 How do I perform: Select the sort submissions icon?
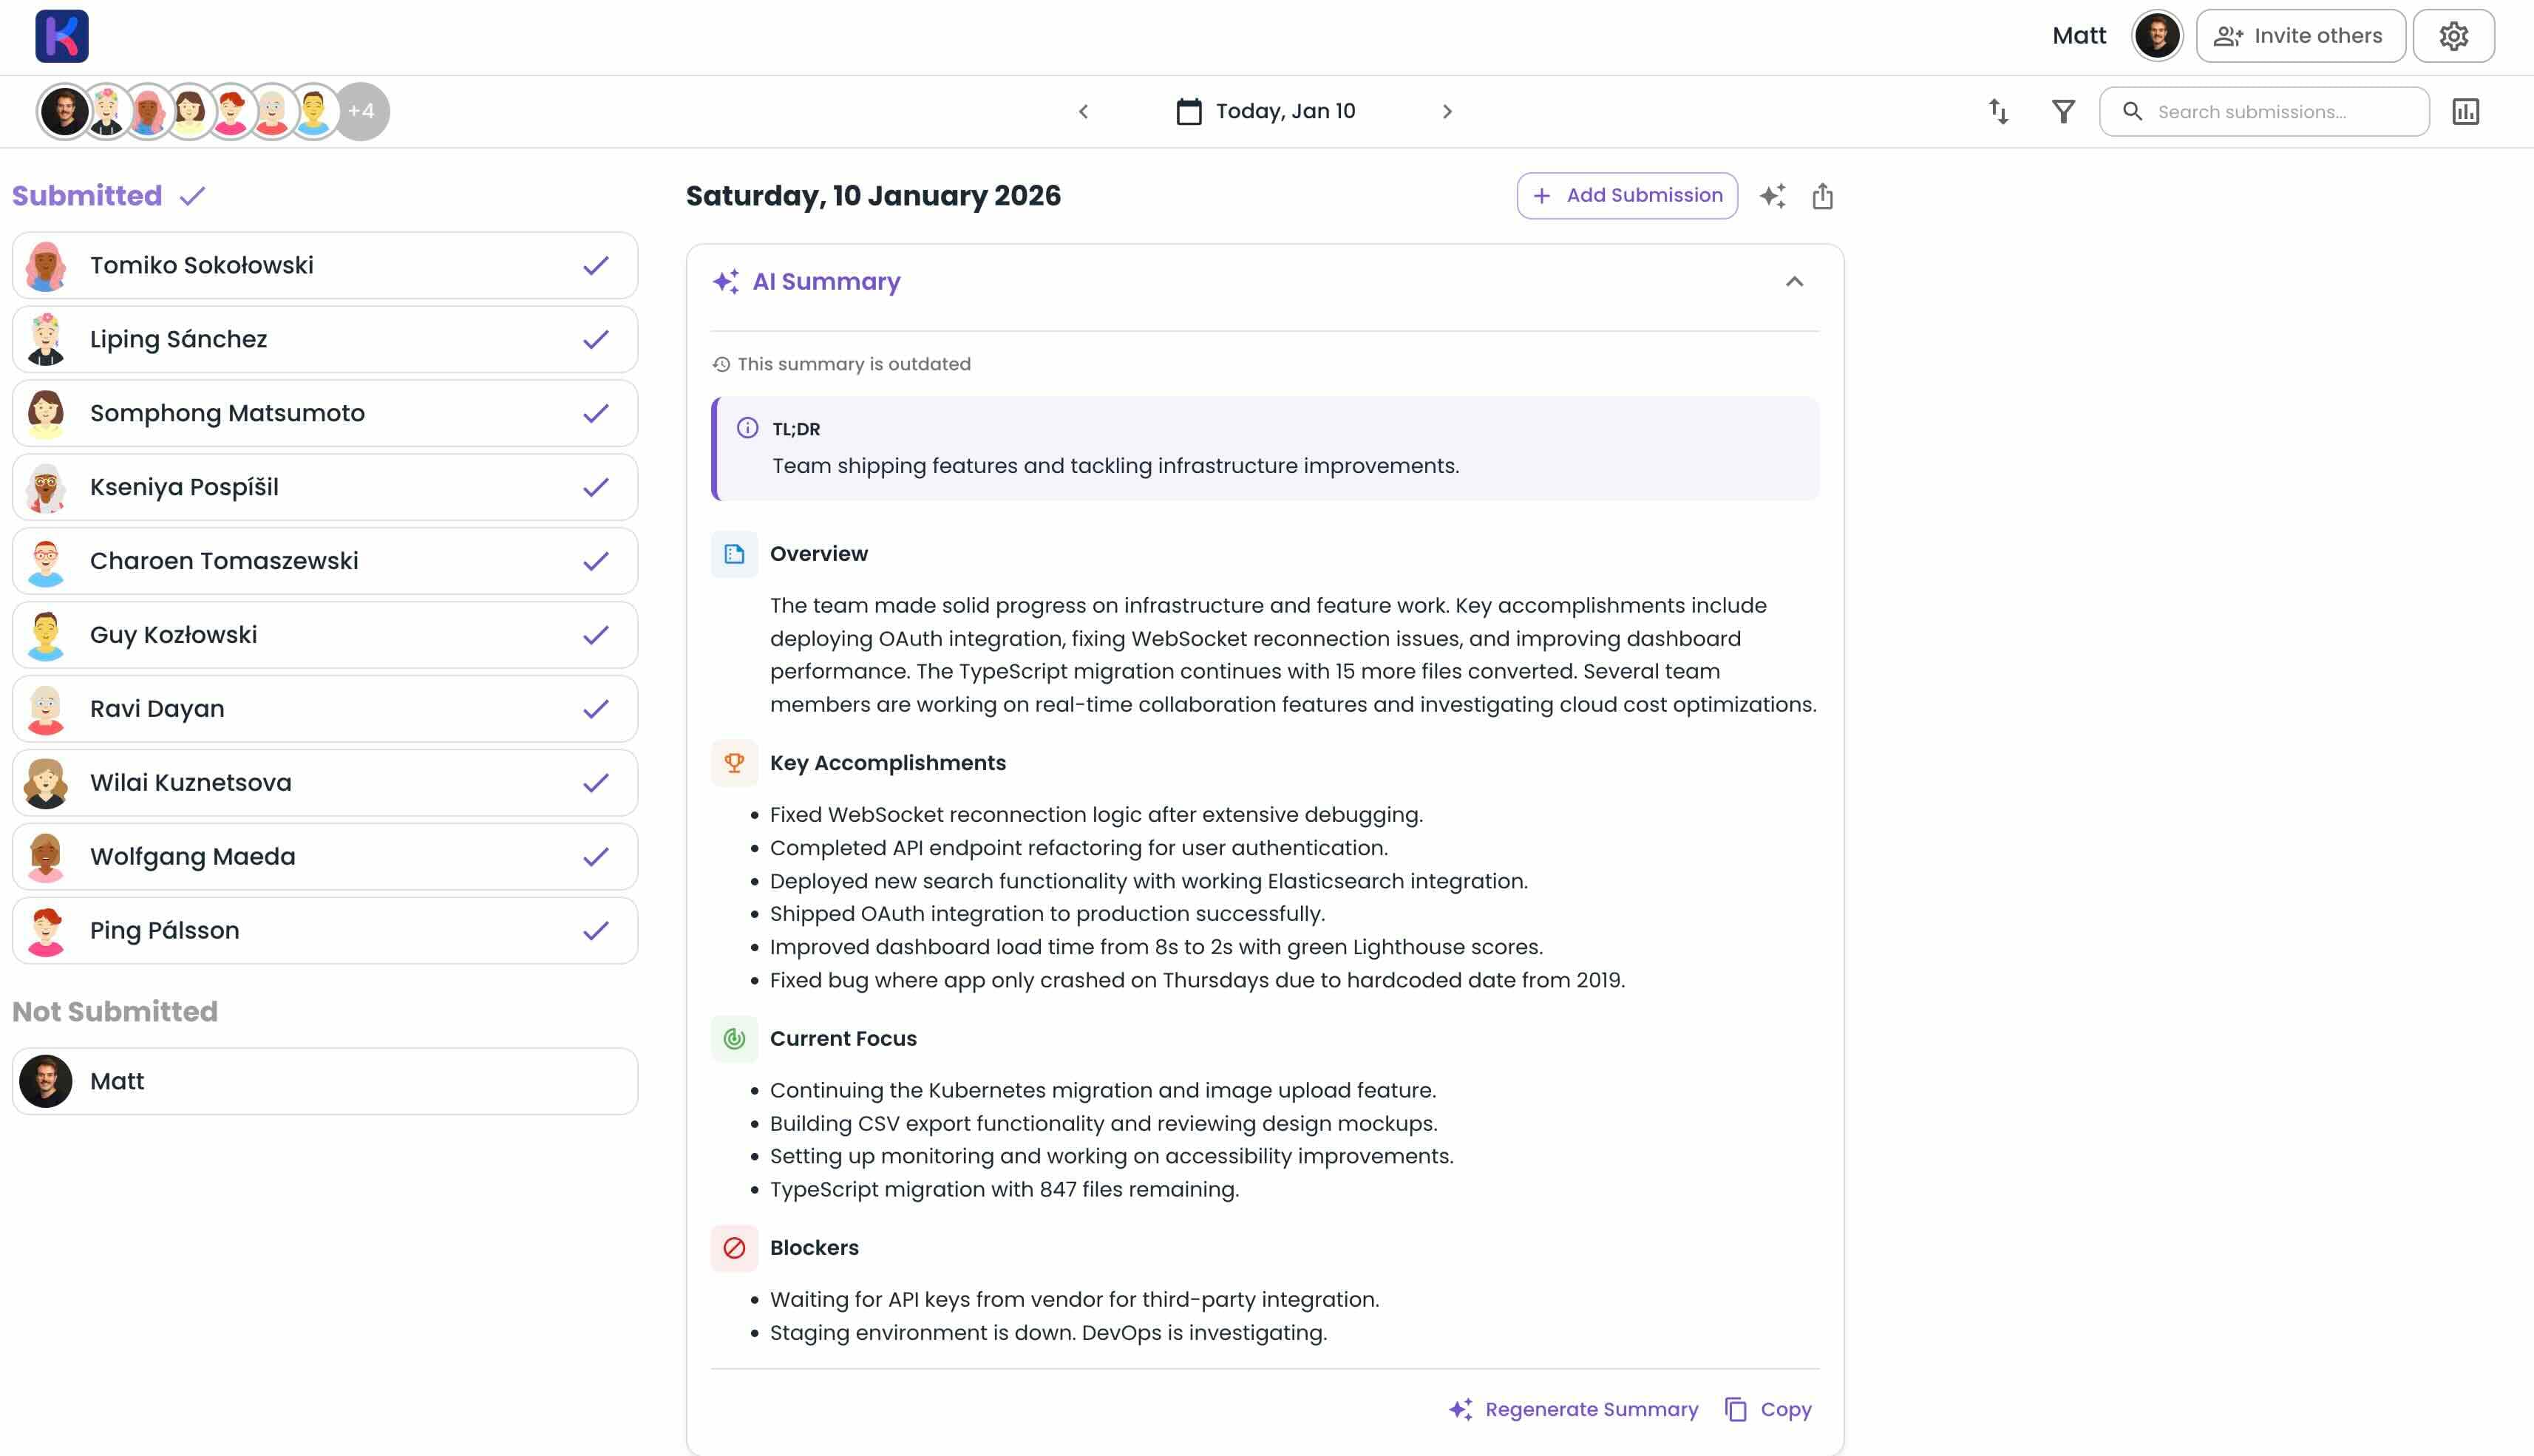click(1997, 111)
